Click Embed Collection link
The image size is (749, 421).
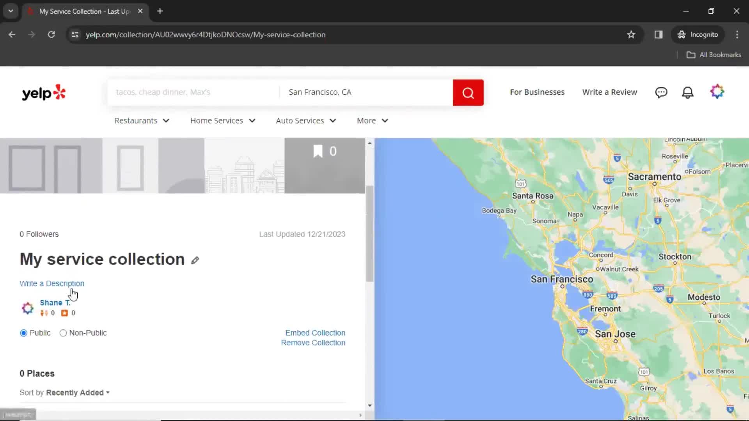click(x=315, y=333)
